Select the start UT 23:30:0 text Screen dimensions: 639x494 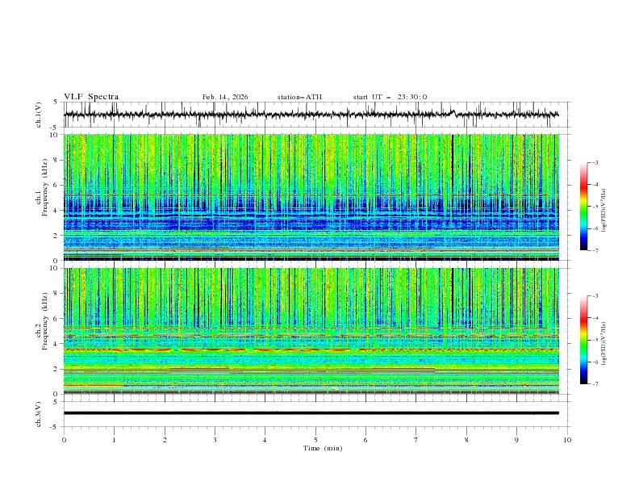coord(390,97)
